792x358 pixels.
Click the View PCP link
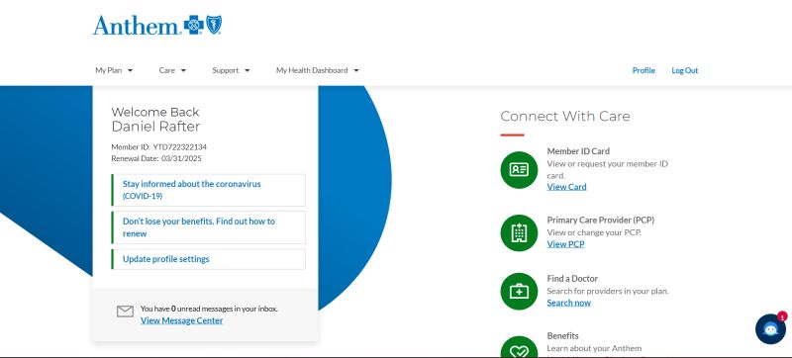point(565,244)
